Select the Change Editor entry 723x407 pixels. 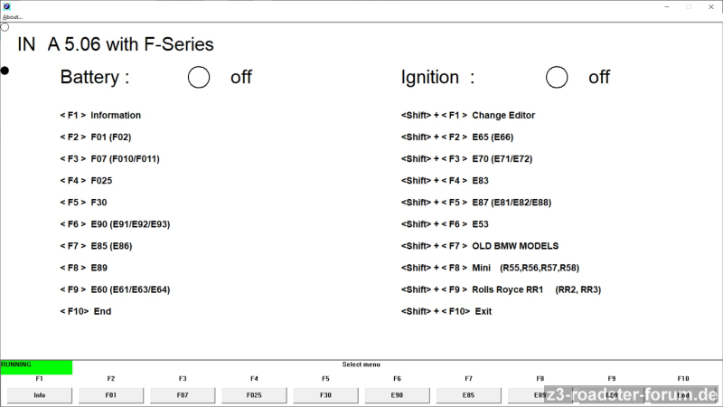502,116
